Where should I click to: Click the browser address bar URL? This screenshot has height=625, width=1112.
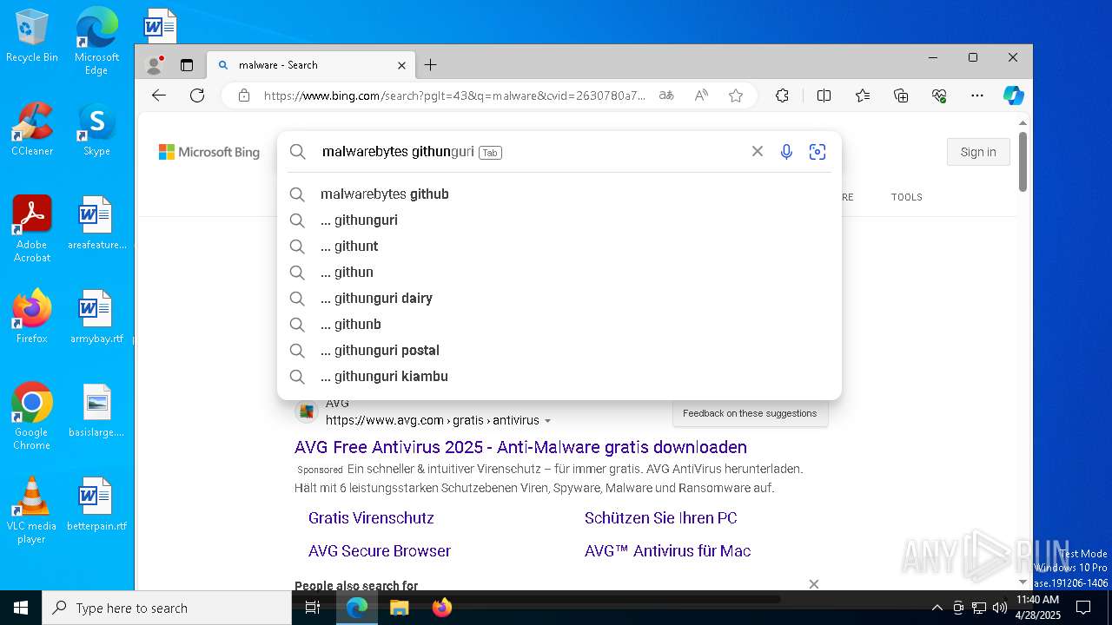[454, 95]
